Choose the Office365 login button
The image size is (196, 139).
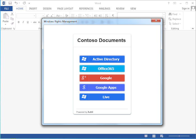[x=102, y=69]
